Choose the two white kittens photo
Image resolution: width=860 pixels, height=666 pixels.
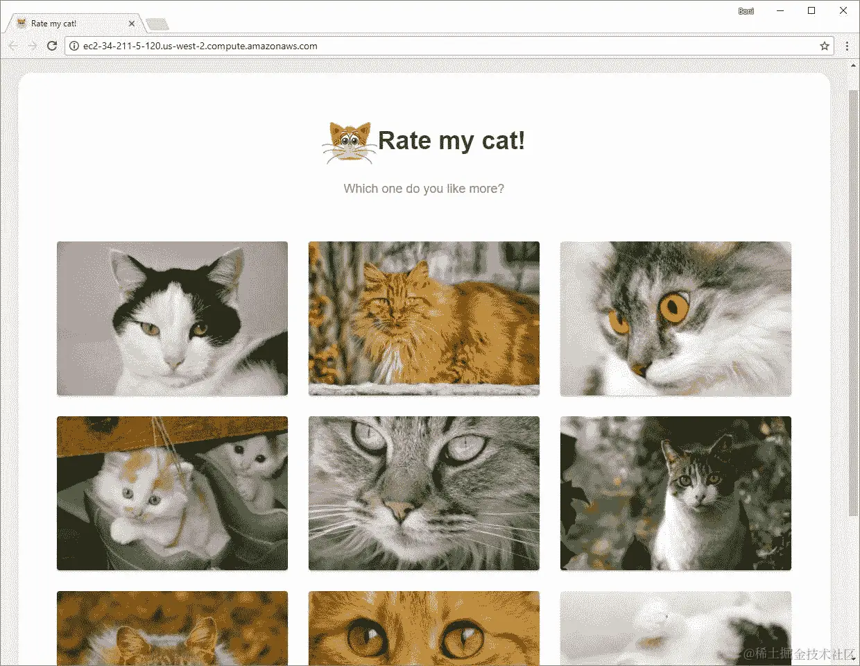(172, 493)
